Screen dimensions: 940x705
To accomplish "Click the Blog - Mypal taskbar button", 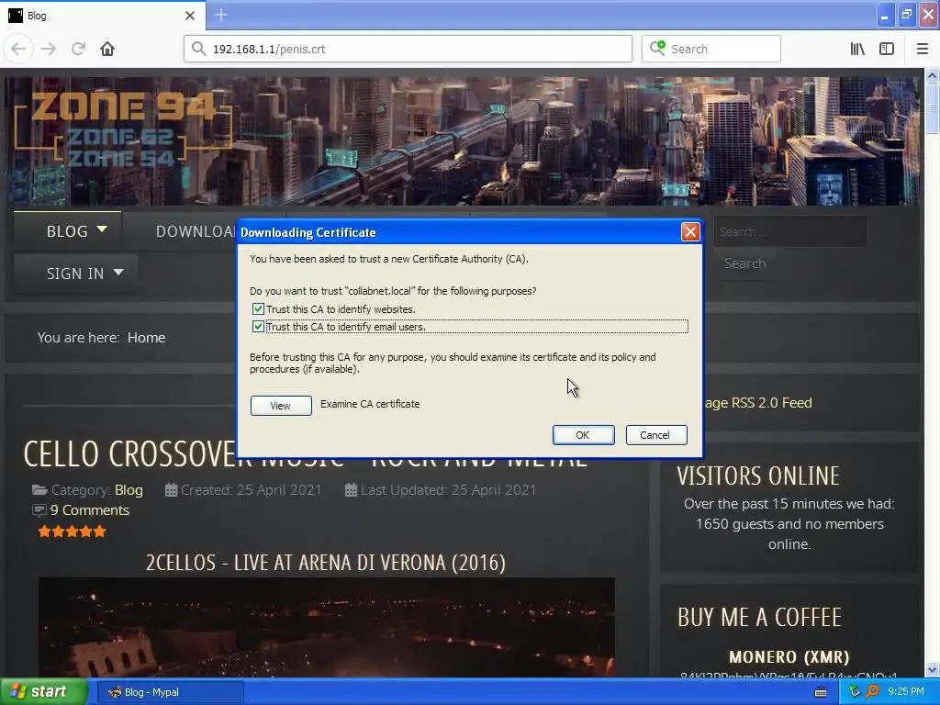I will pos(170,692).
